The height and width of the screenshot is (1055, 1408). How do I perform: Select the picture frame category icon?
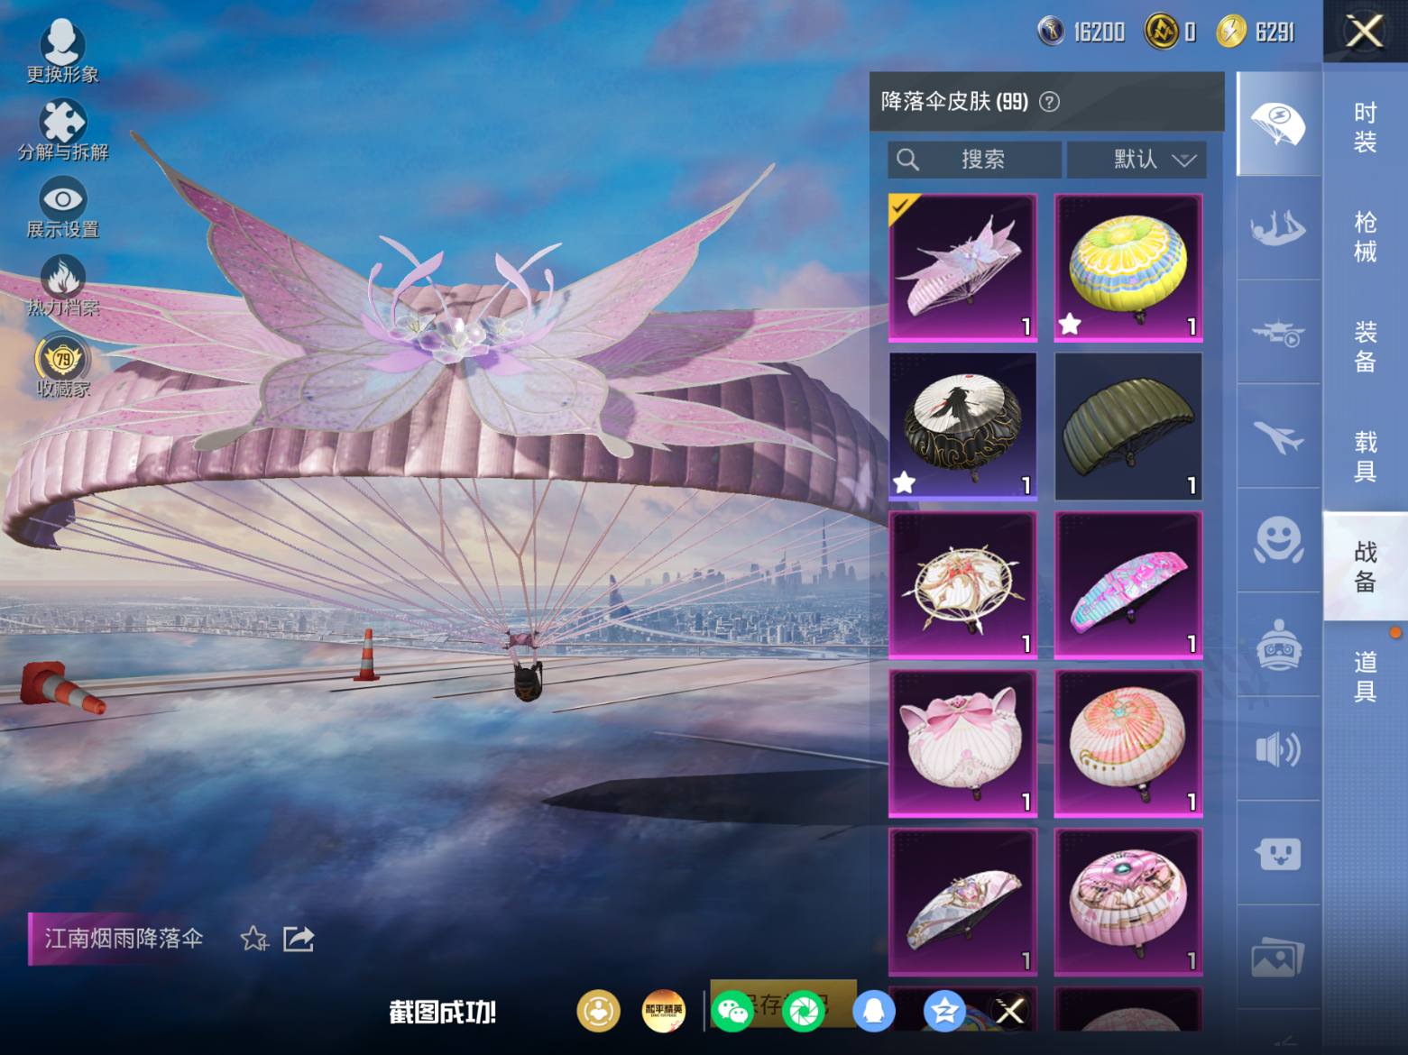[1278, 958]
